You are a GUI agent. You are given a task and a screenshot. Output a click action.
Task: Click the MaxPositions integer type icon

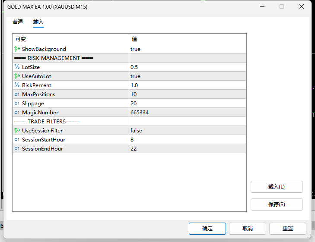[17, 94]
